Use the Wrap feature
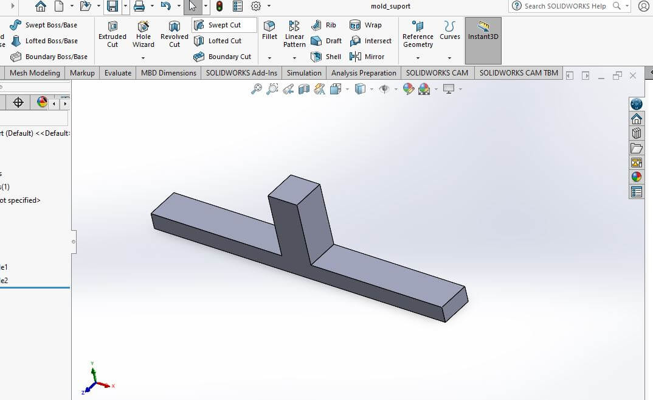This screenshot has width=653, height=400. [365, 25]
